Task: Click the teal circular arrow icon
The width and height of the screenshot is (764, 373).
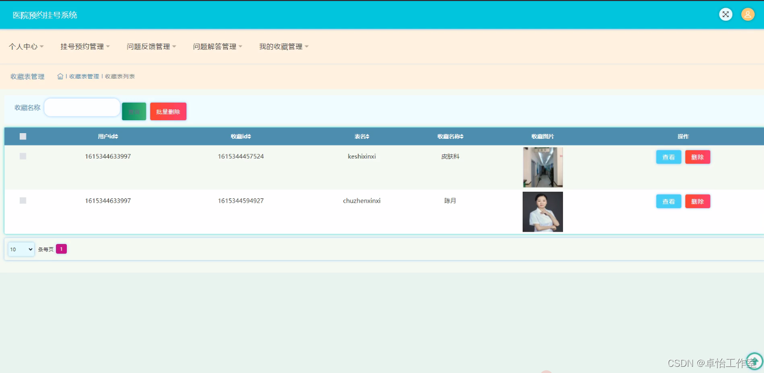Action: click(755, 361)
